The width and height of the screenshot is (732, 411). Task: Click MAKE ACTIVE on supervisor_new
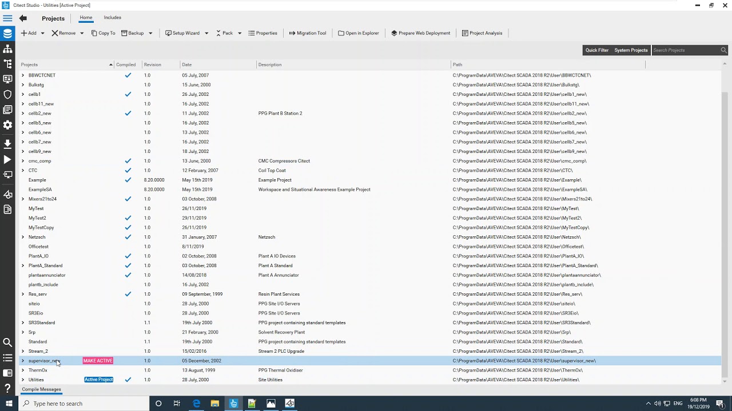click(98, 361)
